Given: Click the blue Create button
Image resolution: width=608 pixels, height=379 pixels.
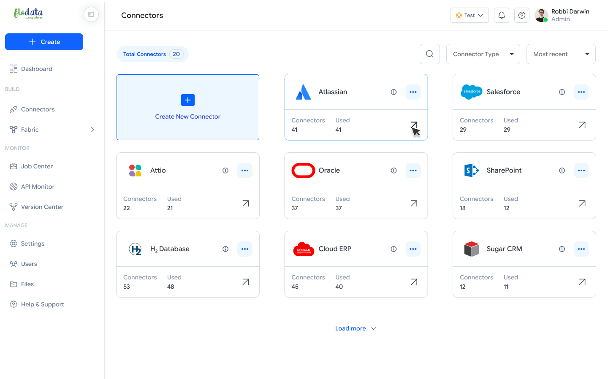Looking at the screenshot, I should point(44,42).
